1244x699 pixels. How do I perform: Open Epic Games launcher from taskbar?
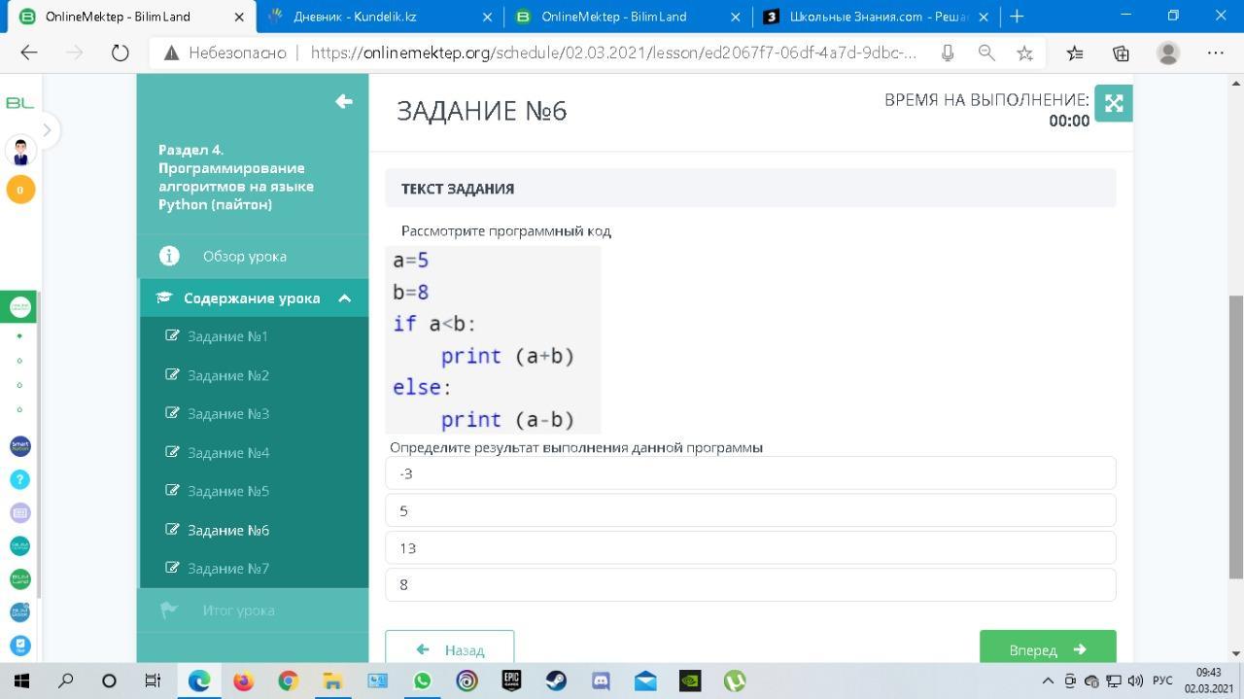511,681
